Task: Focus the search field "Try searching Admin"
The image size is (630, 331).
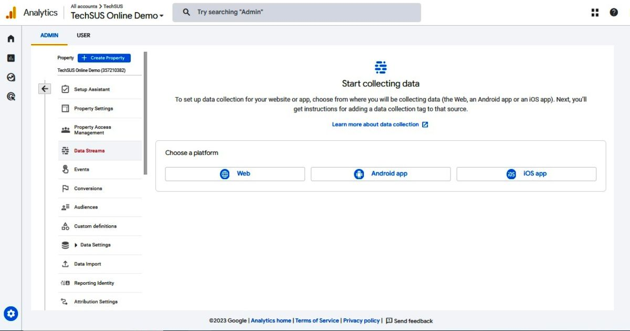Action: tap(297, 12)
